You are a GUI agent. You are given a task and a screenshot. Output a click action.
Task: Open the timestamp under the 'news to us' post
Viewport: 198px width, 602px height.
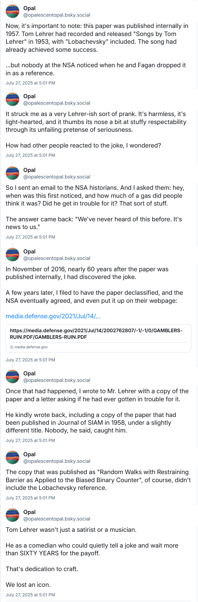(30, 237)
